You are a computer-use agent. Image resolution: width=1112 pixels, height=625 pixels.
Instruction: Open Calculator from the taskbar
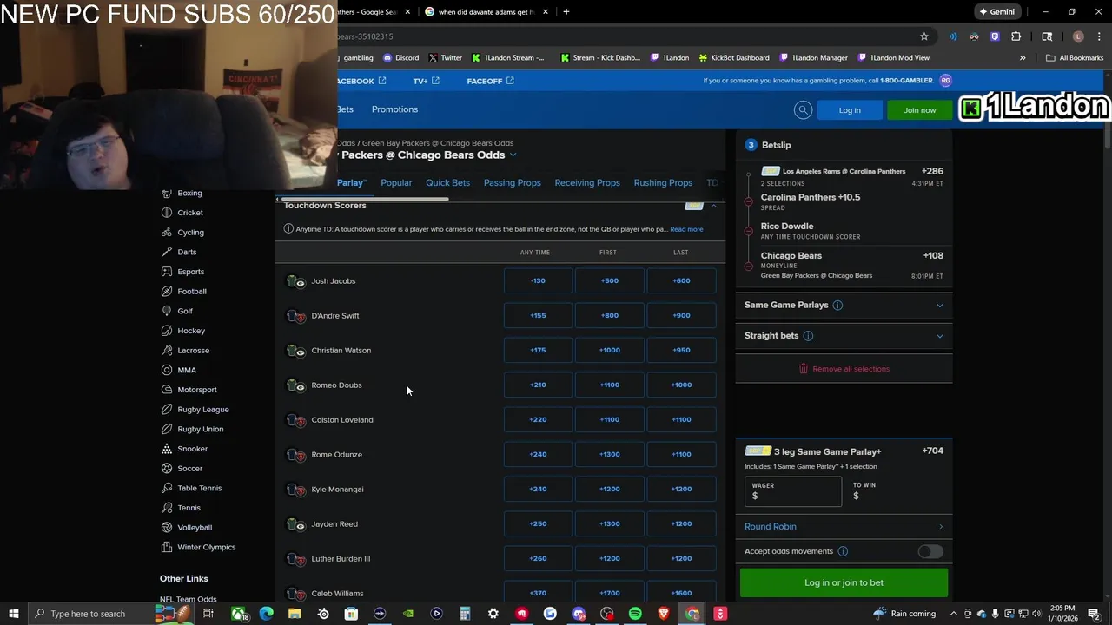[x=465, y=614]
